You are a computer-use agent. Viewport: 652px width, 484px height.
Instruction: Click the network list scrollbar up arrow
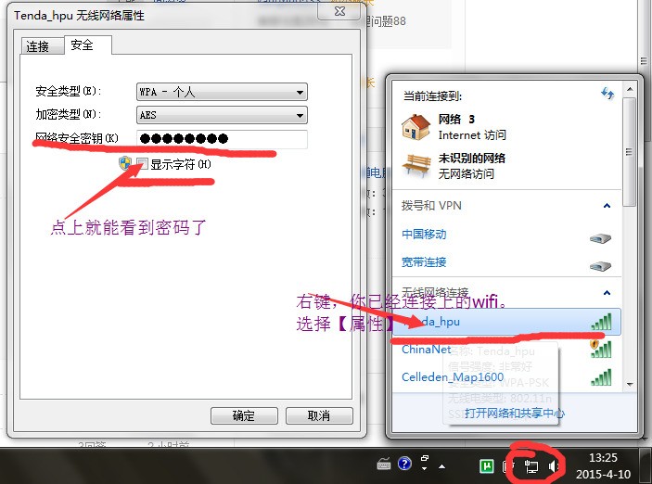(x=630, y=89)
